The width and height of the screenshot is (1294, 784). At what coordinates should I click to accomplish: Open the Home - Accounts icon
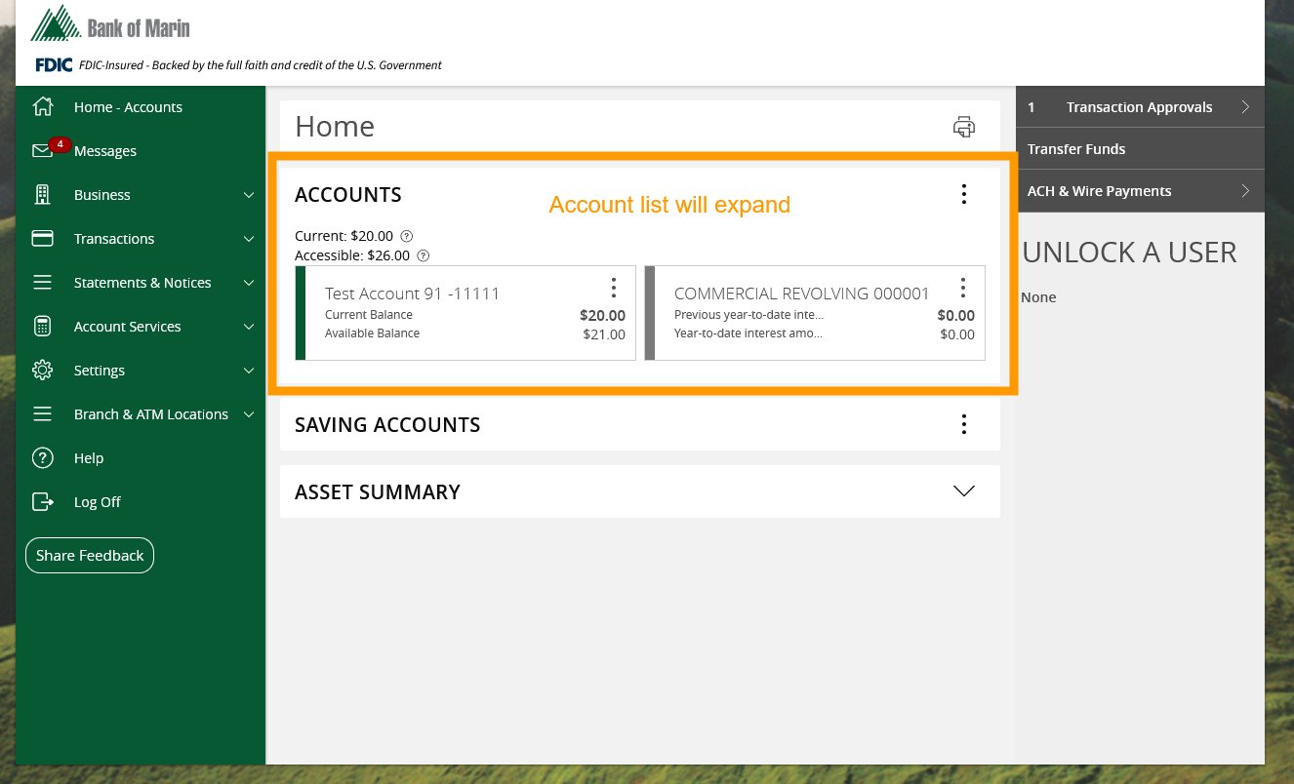pyautogui.click(x=42, y=106)
